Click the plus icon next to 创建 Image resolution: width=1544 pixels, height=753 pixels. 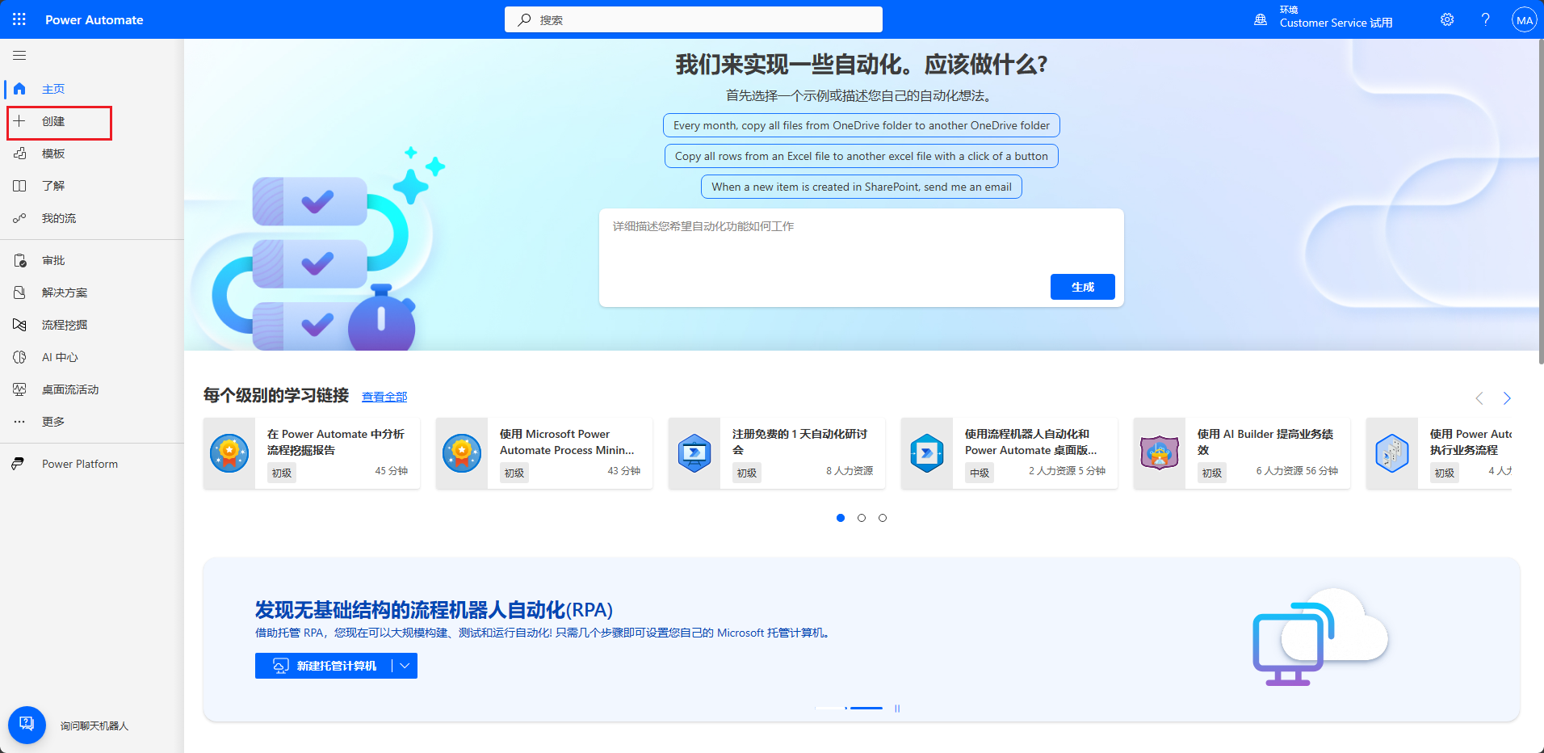pos(19,121)
